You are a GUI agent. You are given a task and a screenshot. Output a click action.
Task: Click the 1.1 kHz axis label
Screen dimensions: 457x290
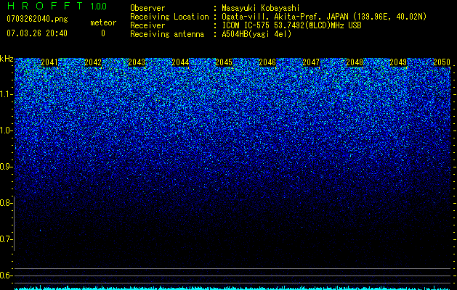[x=7, y=94]
